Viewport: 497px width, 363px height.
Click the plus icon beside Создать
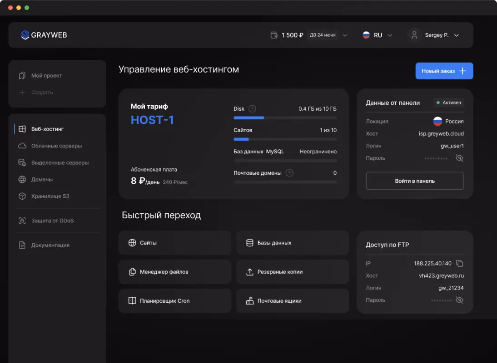[22, 93]
